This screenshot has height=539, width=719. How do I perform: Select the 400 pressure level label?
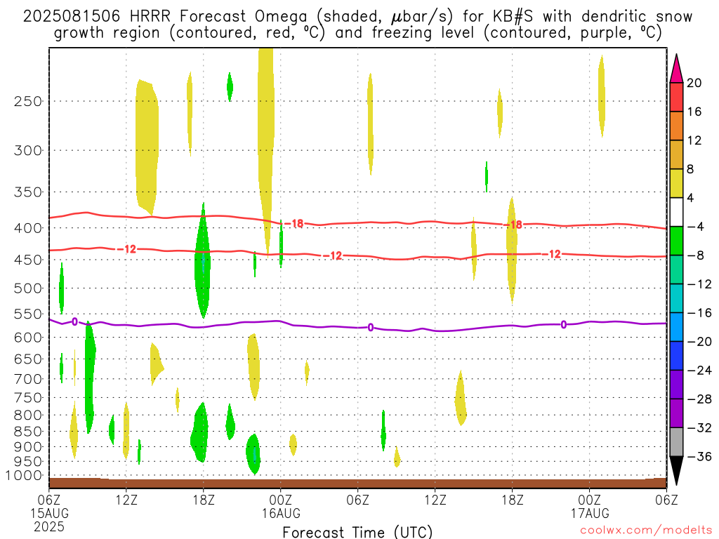28,228
